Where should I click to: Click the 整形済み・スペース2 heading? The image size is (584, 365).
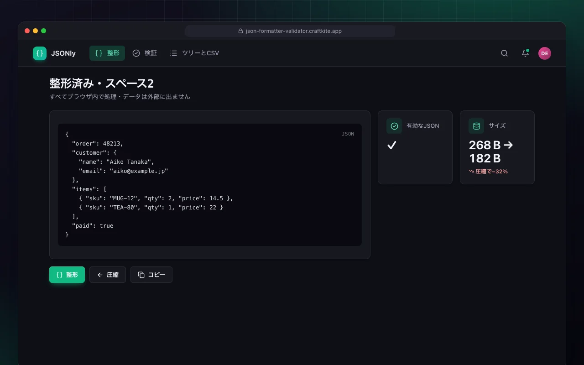point(101,83)
